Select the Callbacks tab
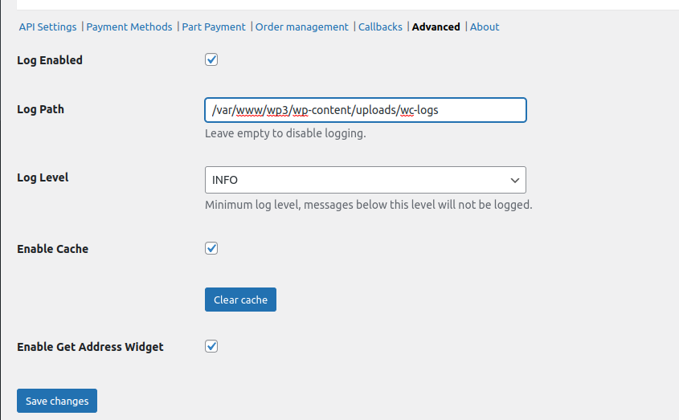 pos(380,27)
